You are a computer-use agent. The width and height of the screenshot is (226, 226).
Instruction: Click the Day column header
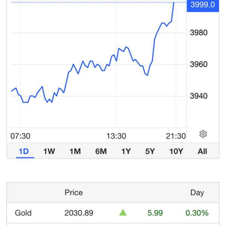(x=197, y=193)
